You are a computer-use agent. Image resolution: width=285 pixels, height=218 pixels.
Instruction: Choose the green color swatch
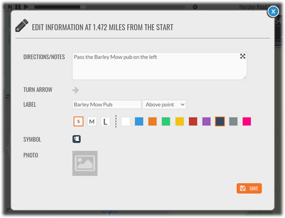tap(166, 121)
